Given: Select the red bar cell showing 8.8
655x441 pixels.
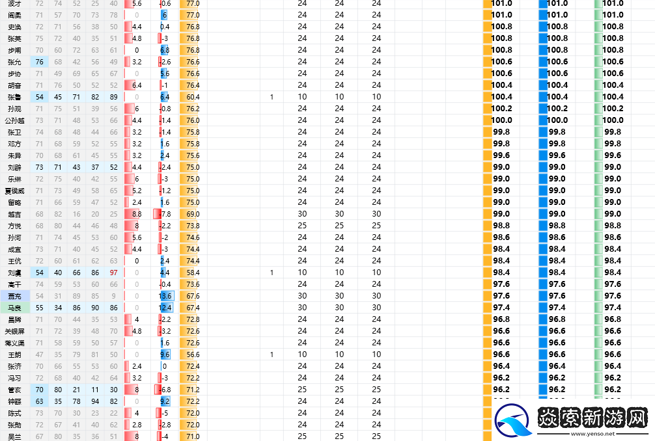Looking at the screenshot, I should point(135,214).
